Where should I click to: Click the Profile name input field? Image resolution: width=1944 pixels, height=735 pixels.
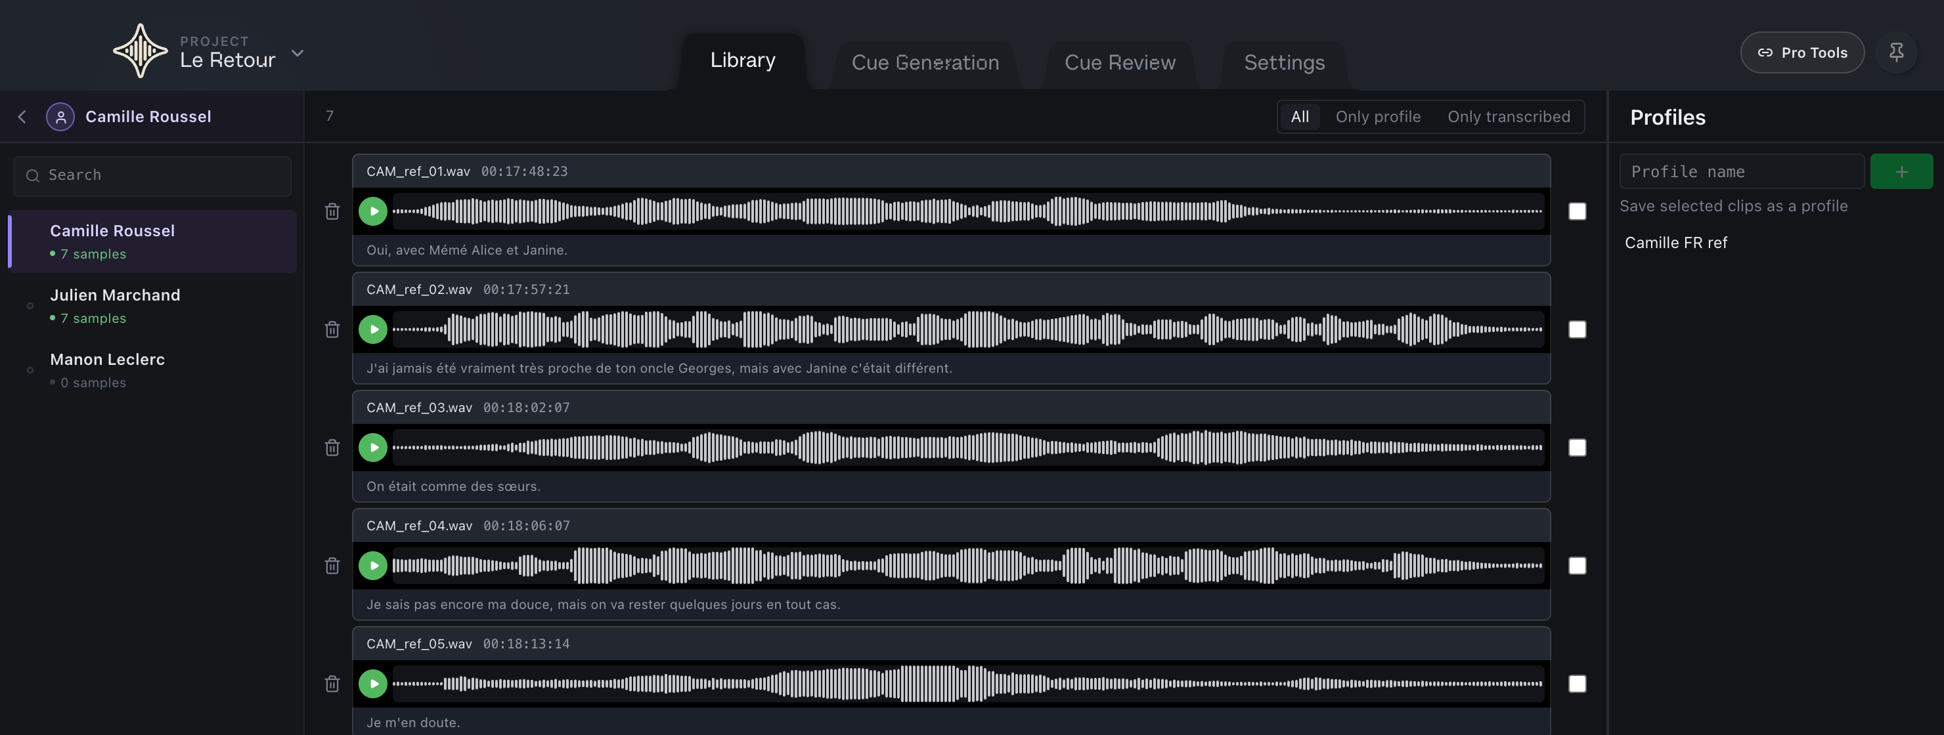(1742, 172)
